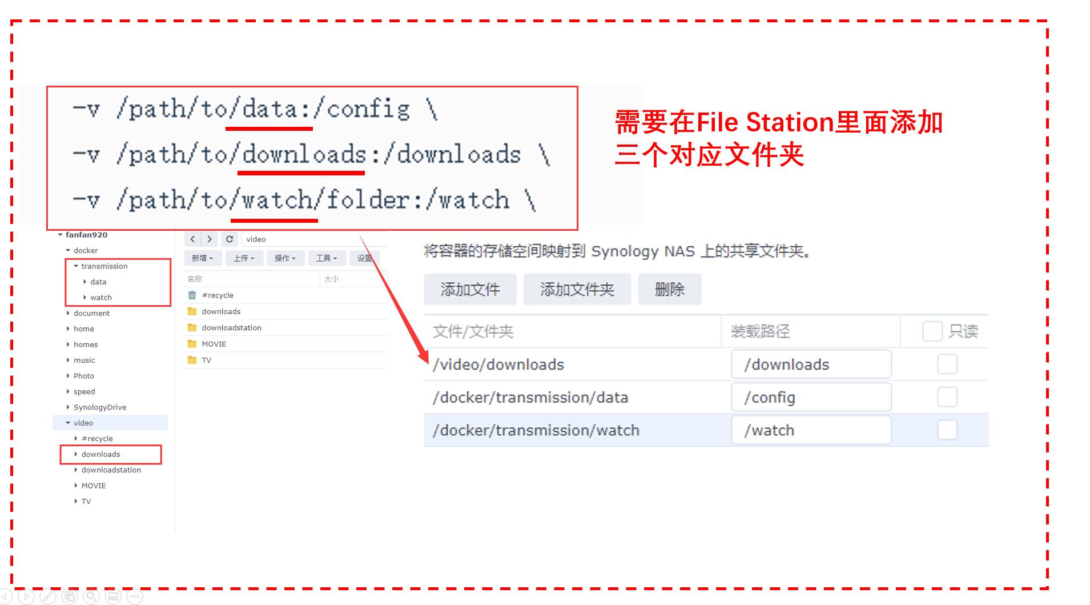Open the 工具 tools menu
1090x605 pixels.
tap(326, 258)
